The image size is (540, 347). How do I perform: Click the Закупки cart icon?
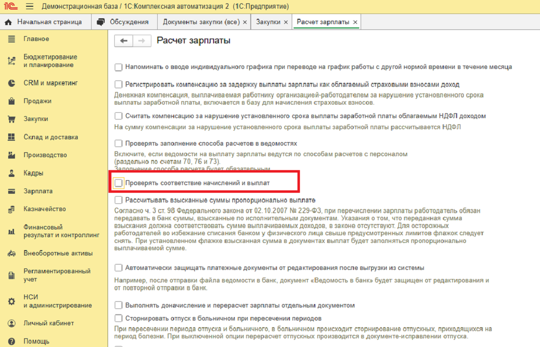point(12,119)
